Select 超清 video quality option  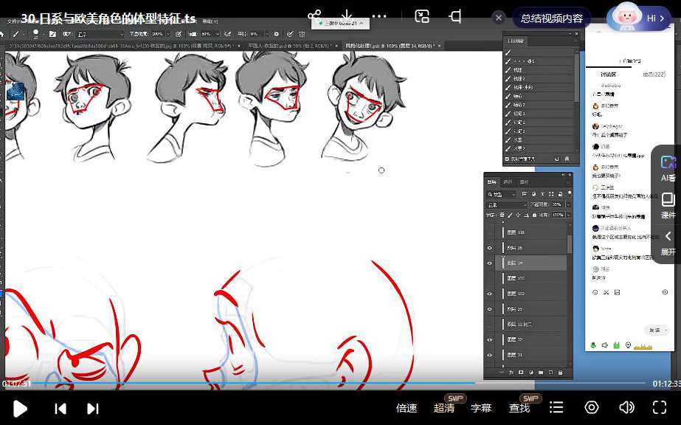pos(444,408)
